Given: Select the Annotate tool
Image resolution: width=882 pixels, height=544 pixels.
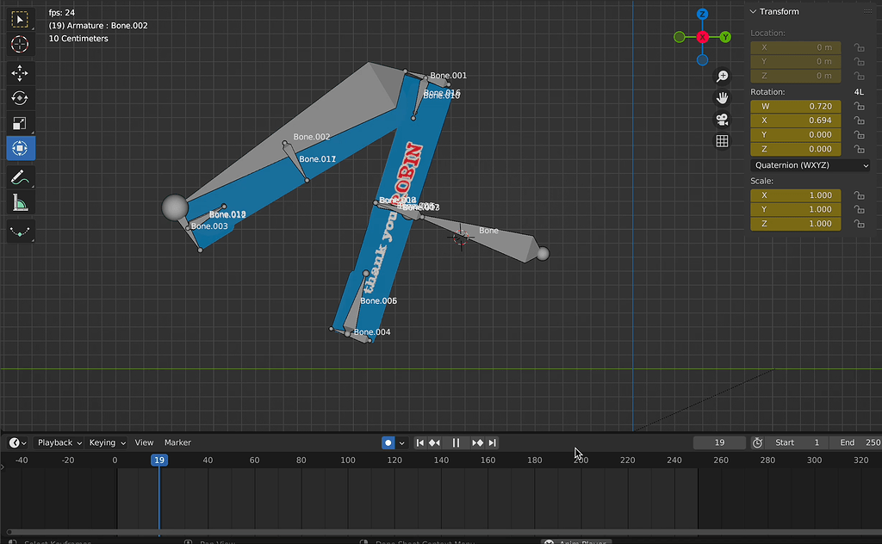Looking at the screenshot, I should coord(21,177).
